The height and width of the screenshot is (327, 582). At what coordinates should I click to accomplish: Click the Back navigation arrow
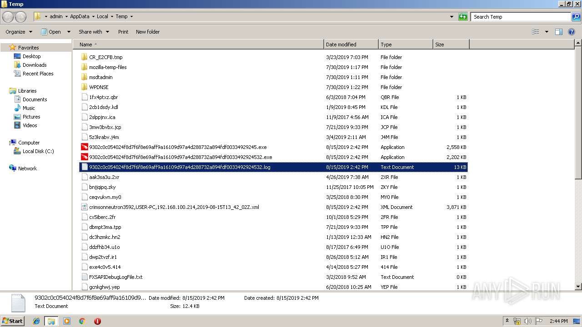tap(8, 17)
